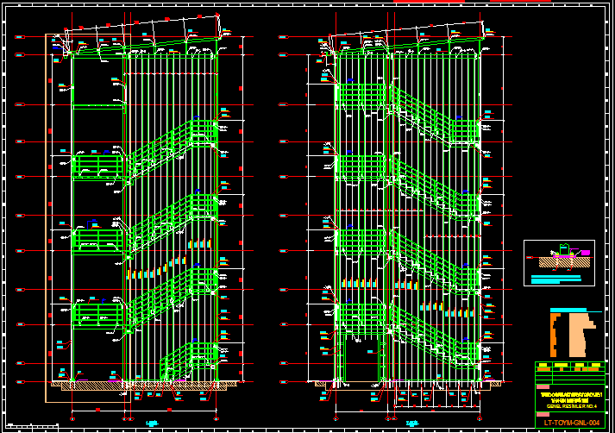Image resolution: width=615 pixels, height=433 pixels.
Task: Click the cyan view label under the right elevation
Action: pyautogui.click(x=411, y=424)
